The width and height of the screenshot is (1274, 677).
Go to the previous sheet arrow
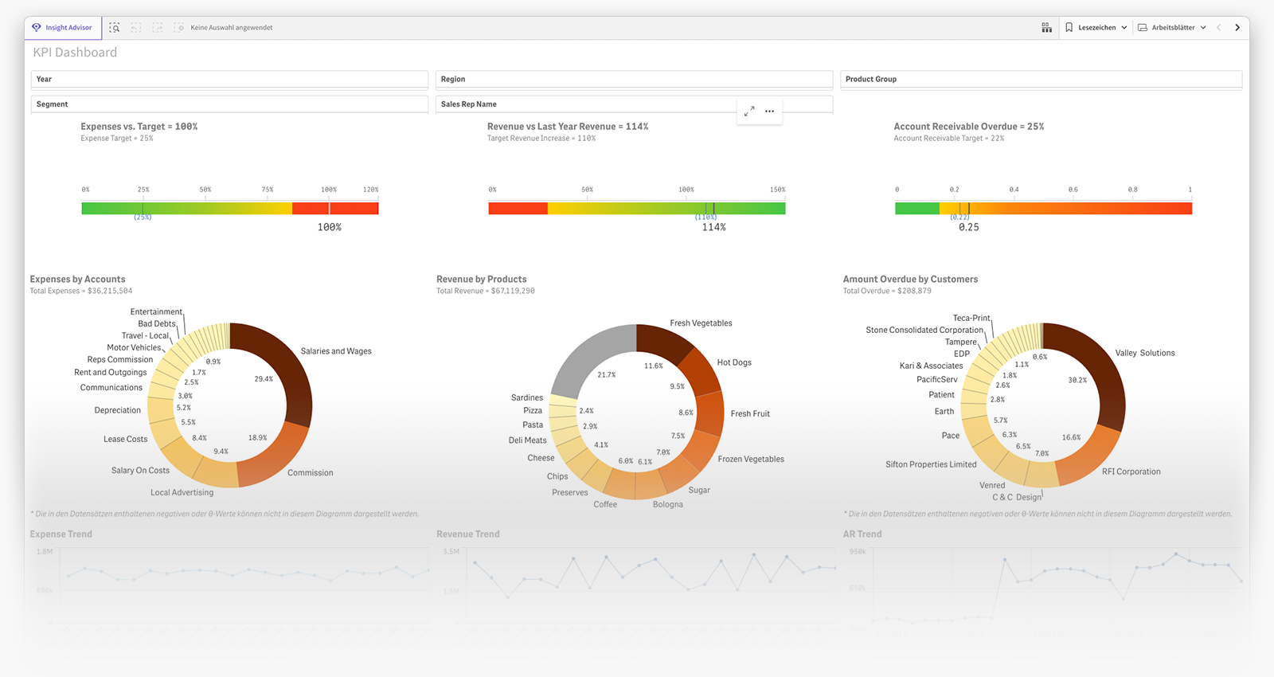click(1218, 28)
